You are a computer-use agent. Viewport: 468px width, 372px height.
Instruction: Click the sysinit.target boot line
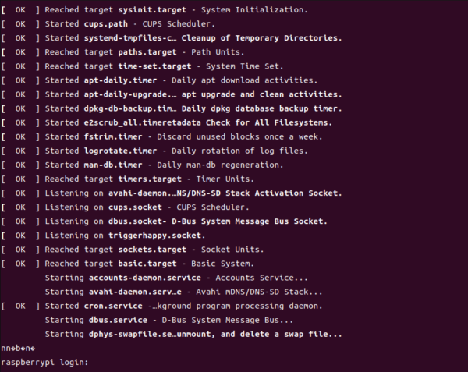coord(154,10)
